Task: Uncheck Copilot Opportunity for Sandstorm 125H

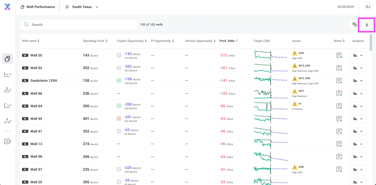Action: [119, 81]
